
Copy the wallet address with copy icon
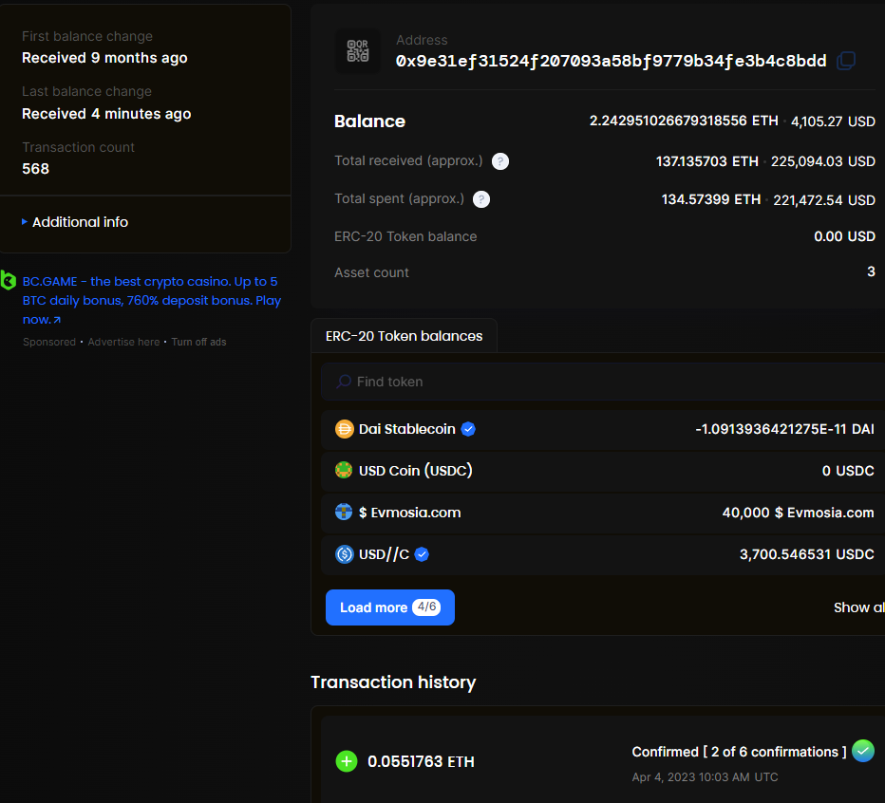pyautogui.click(x=845, y=61)
